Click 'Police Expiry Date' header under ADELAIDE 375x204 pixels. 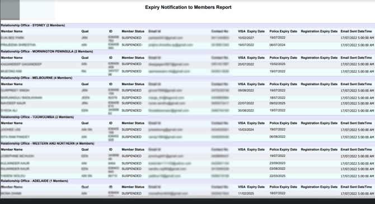pyautogui.click(x=283, y=187)
